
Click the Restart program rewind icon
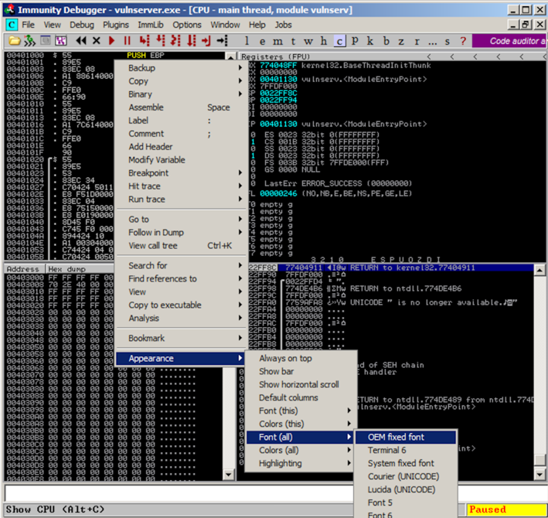coord(81,40)
